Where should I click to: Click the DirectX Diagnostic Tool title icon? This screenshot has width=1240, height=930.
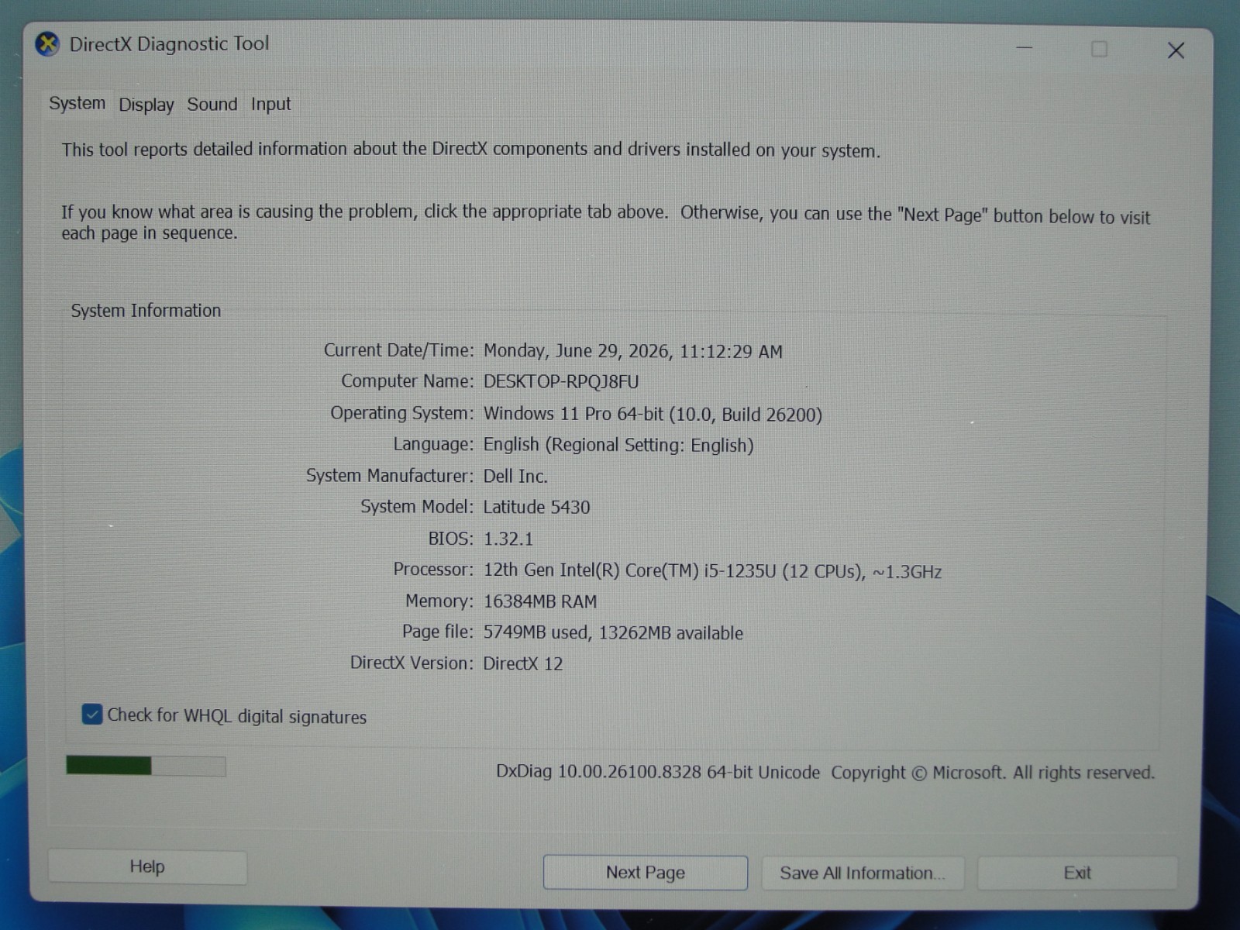47,44
